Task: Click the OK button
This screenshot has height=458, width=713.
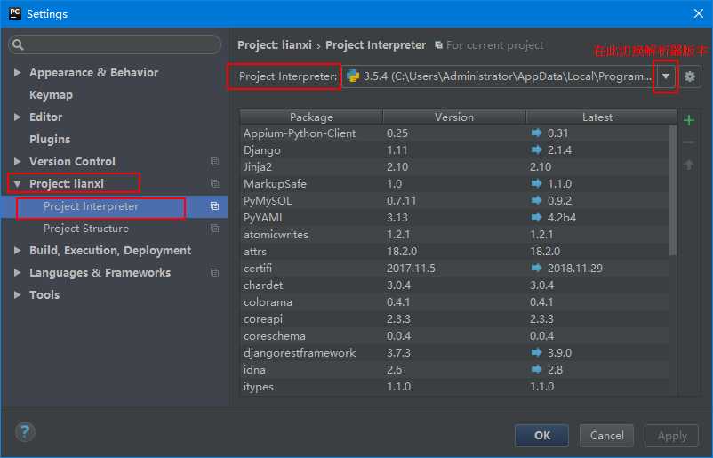Action: point(541,435)
